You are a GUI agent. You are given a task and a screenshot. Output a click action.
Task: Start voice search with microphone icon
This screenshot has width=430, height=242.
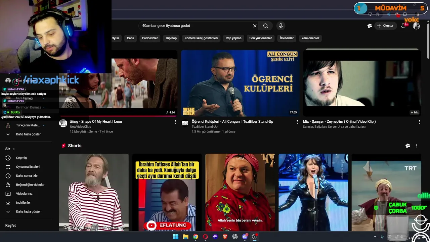[x=281, y=26]
